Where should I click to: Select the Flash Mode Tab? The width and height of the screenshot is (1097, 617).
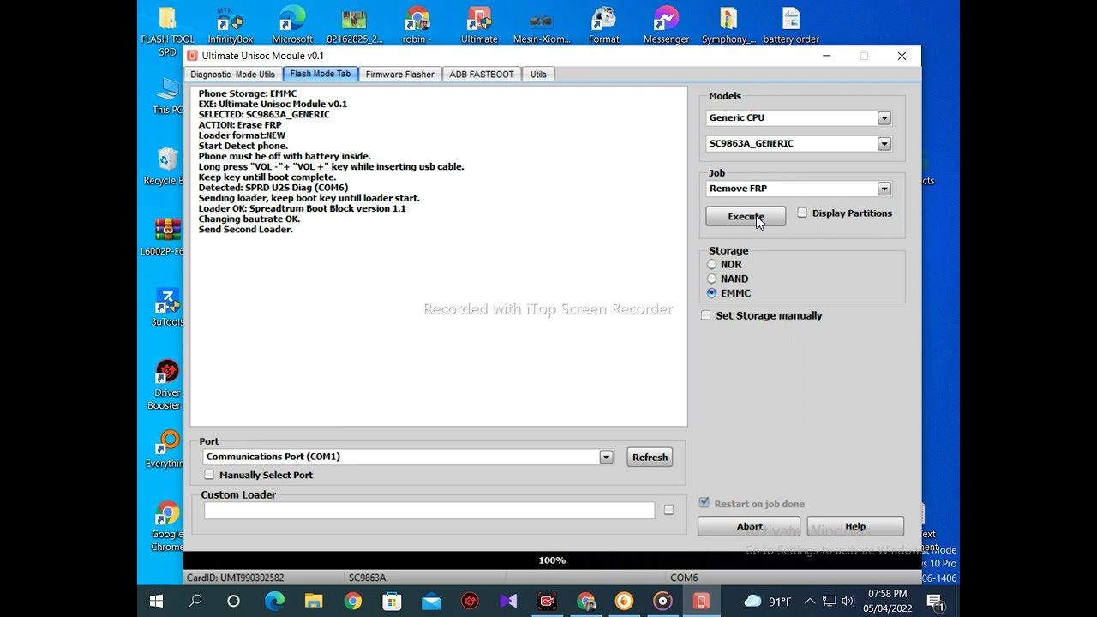tap(320, 74)
